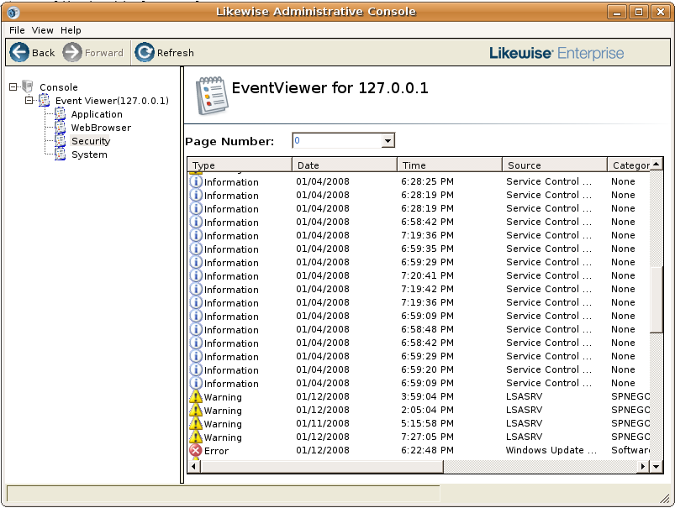Image resolution: width=675 pixels, height=508 pixels.
Task: Click the warning icon for 3:59:04 PM event
Action: [196, 396]
